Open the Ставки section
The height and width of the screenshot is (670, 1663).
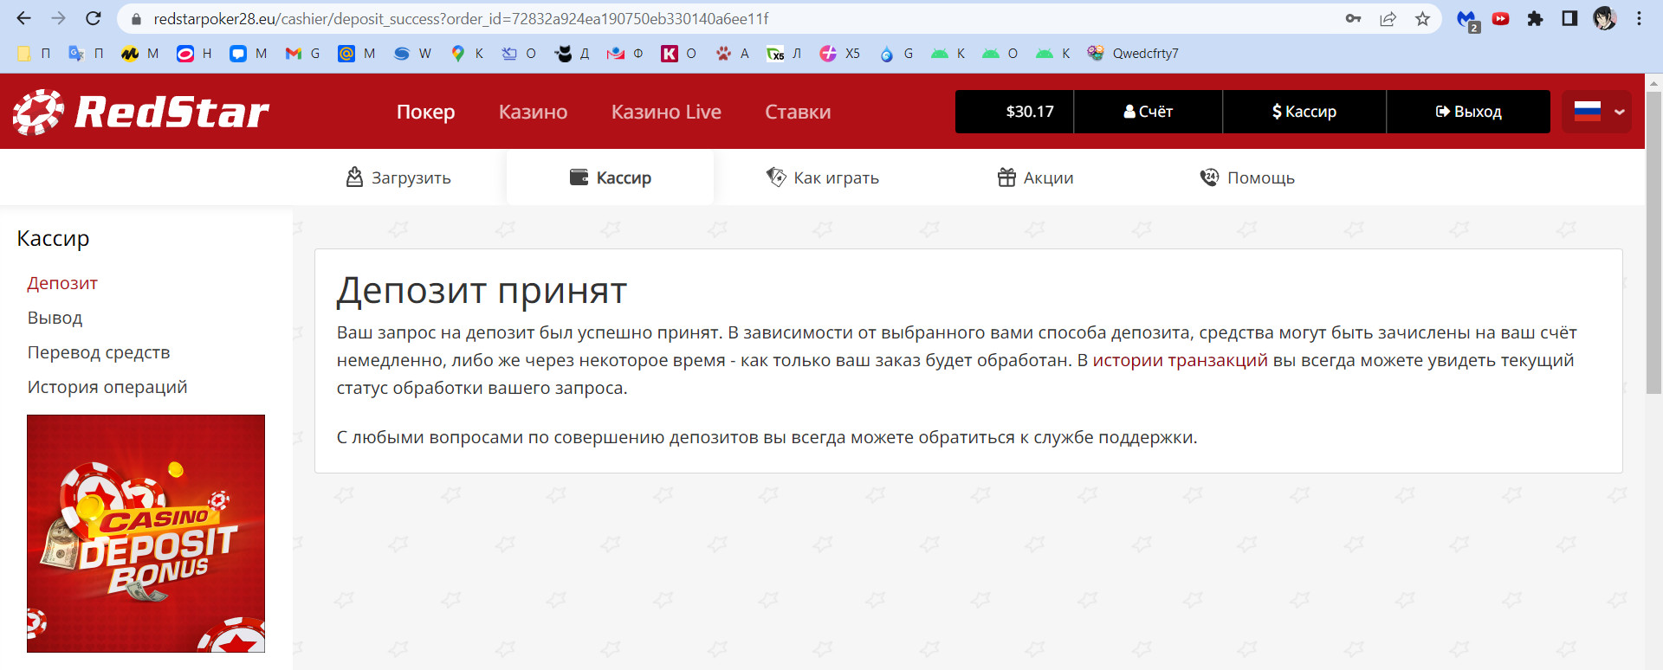pos(798,112)
